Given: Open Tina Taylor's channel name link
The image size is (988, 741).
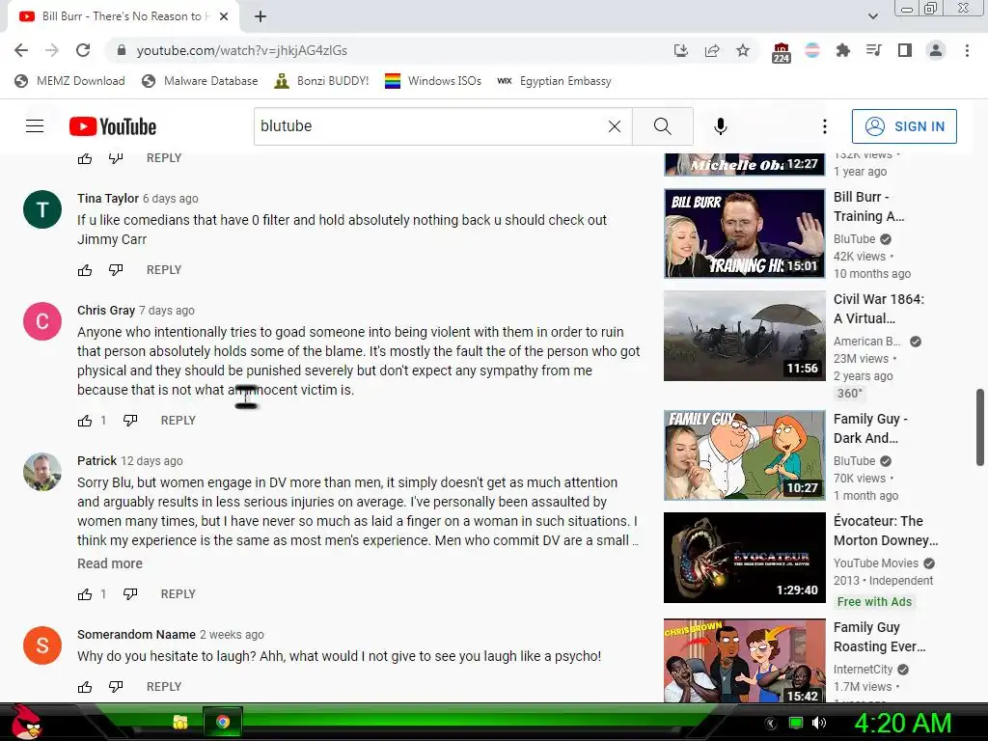Looking at the screenshot, I should tap(108, 199).
